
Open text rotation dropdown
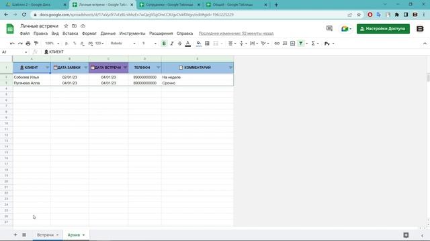point(265,44)
